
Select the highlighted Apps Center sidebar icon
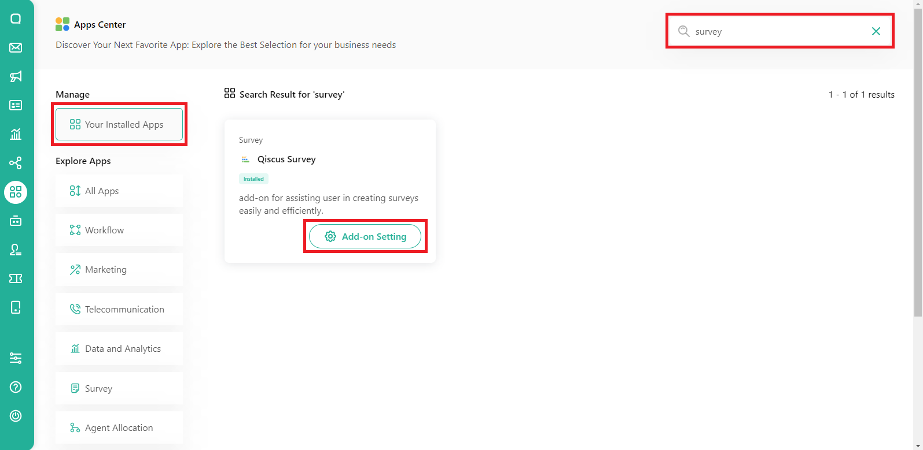point(16,192)
